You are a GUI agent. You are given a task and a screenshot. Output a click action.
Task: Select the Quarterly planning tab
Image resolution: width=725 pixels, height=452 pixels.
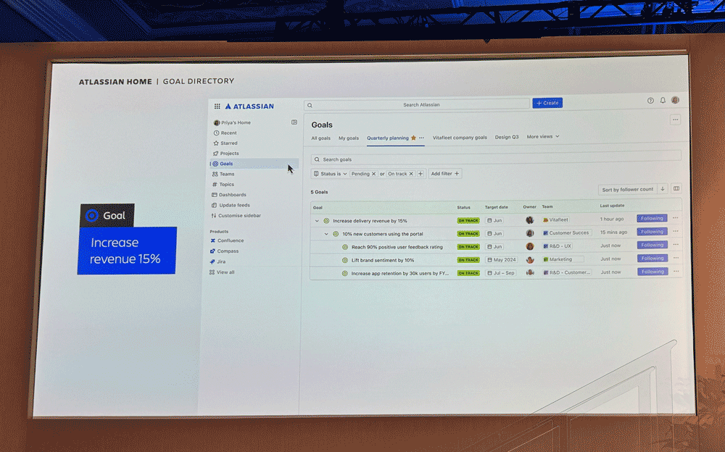(387, 138)
